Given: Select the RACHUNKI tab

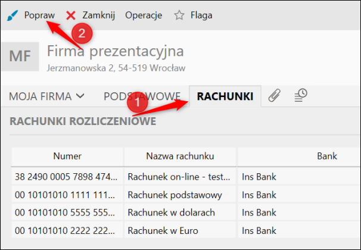Looking at the screenshot, I should point(225,96).
